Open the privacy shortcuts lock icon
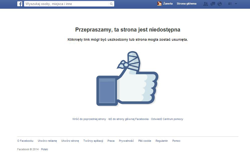 (230, 4)
